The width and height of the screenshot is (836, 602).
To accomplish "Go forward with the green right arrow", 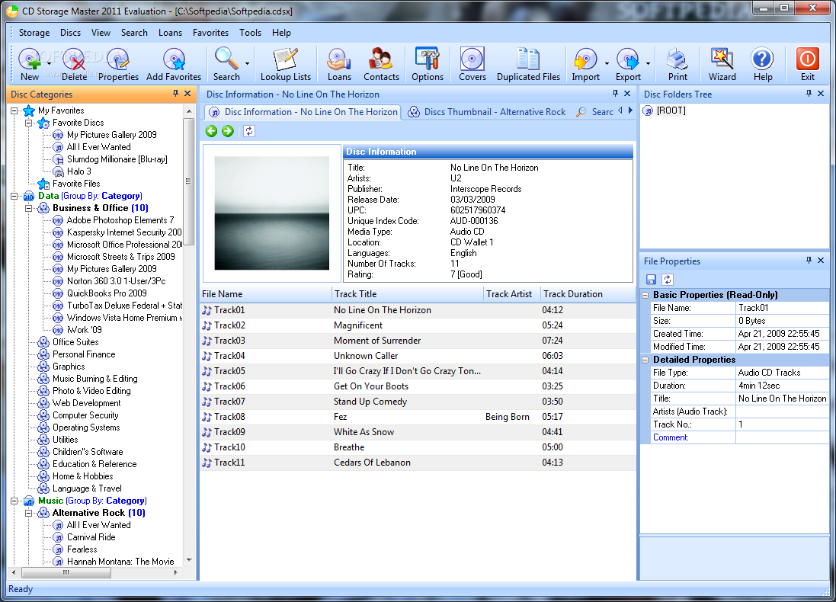I will coord(228,131).
